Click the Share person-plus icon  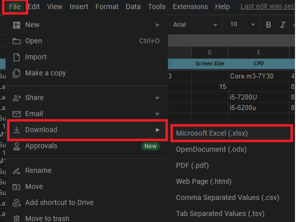(x=17, y=98)
